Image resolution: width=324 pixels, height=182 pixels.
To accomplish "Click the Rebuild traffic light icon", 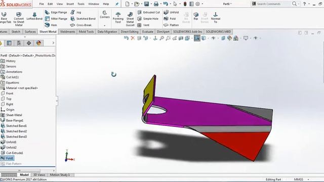I will [185, 4].
